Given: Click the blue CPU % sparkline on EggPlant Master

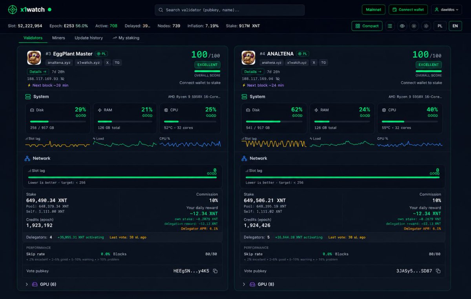Looking at the screenshot, I should point(190,144).
